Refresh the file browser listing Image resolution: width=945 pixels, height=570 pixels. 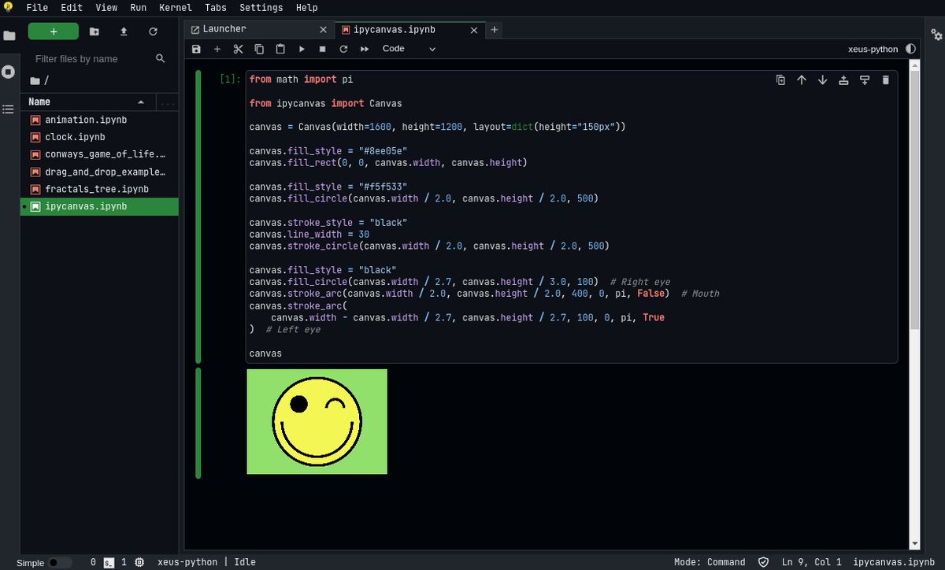pos(153,31)
